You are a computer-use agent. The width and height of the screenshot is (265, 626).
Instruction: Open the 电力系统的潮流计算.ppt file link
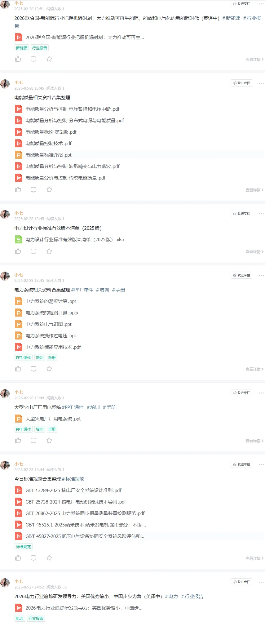pos(51,301)
